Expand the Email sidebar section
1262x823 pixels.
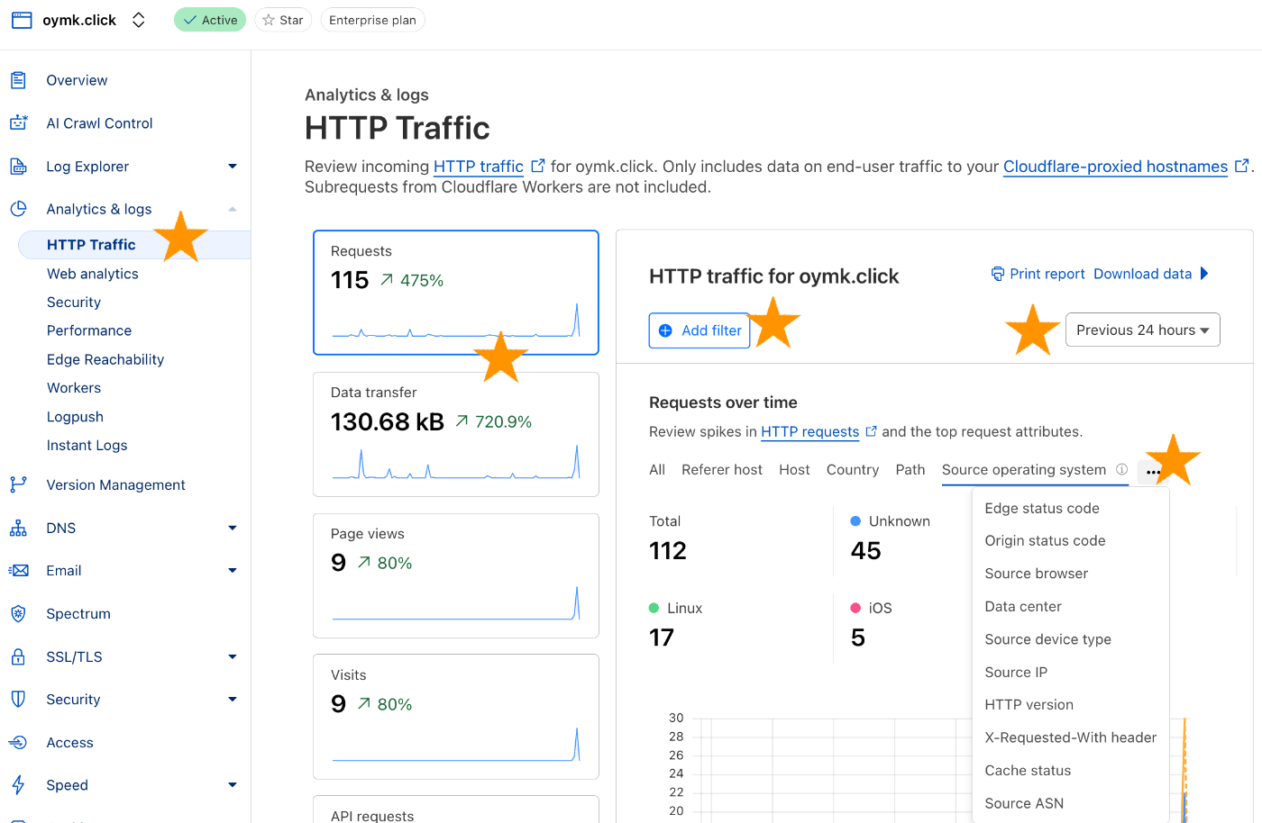point(233,570)
